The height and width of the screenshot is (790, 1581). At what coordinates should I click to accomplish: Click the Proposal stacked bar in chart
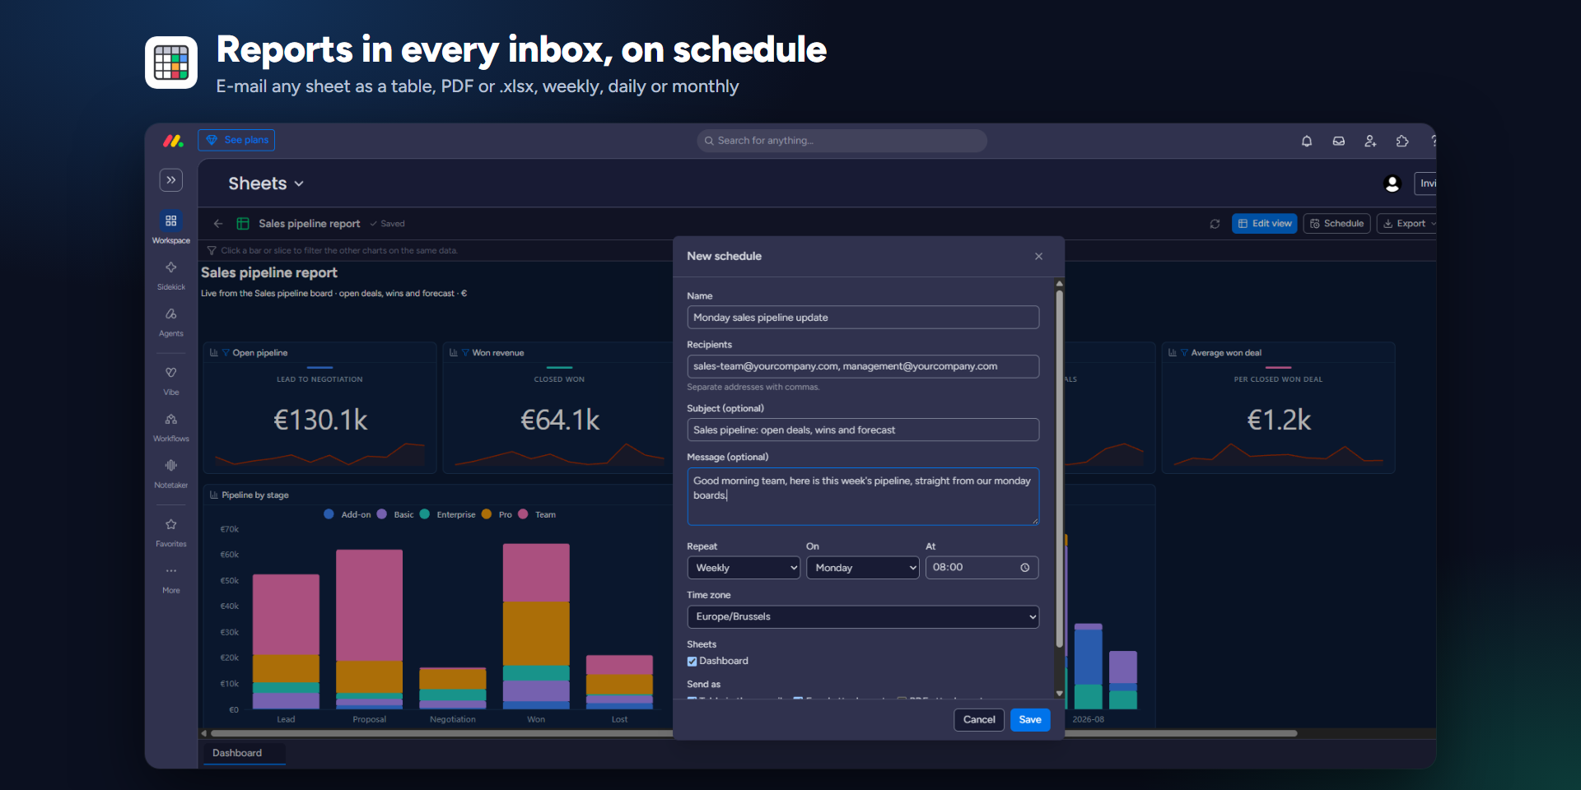point(370,630)
